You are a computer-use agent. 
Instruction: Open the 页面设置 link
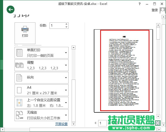[x=61, y=124]
